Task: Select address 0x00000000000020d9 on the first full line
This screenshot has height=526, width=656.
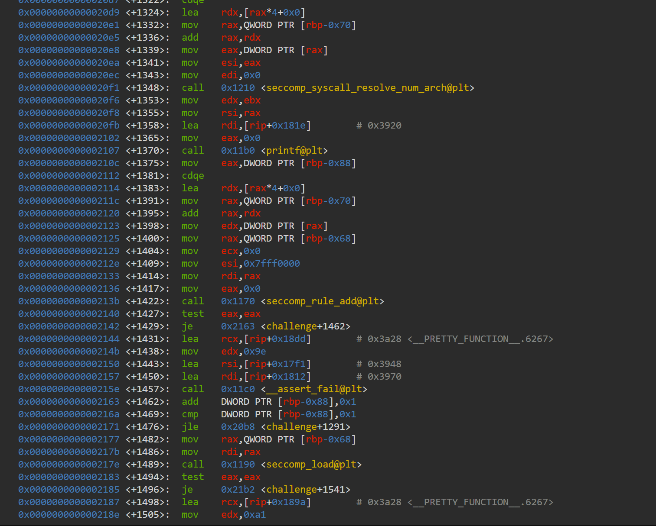Action: [69, 13]
